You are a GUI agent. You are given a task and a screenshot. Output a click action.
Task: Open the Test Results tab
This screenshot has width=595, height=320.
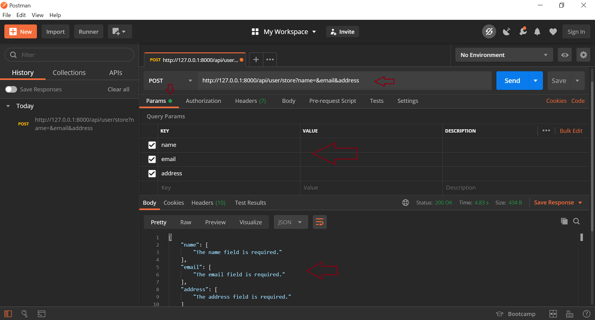pyautogui.click(x=250, y=203)
